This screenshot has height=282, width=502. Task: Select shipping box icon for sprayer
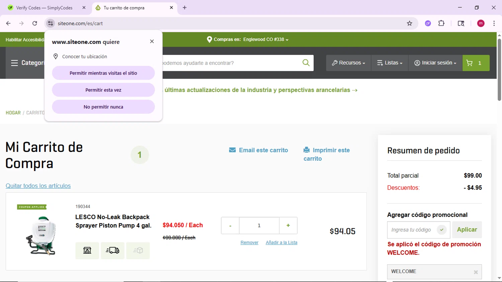[138, 251]
